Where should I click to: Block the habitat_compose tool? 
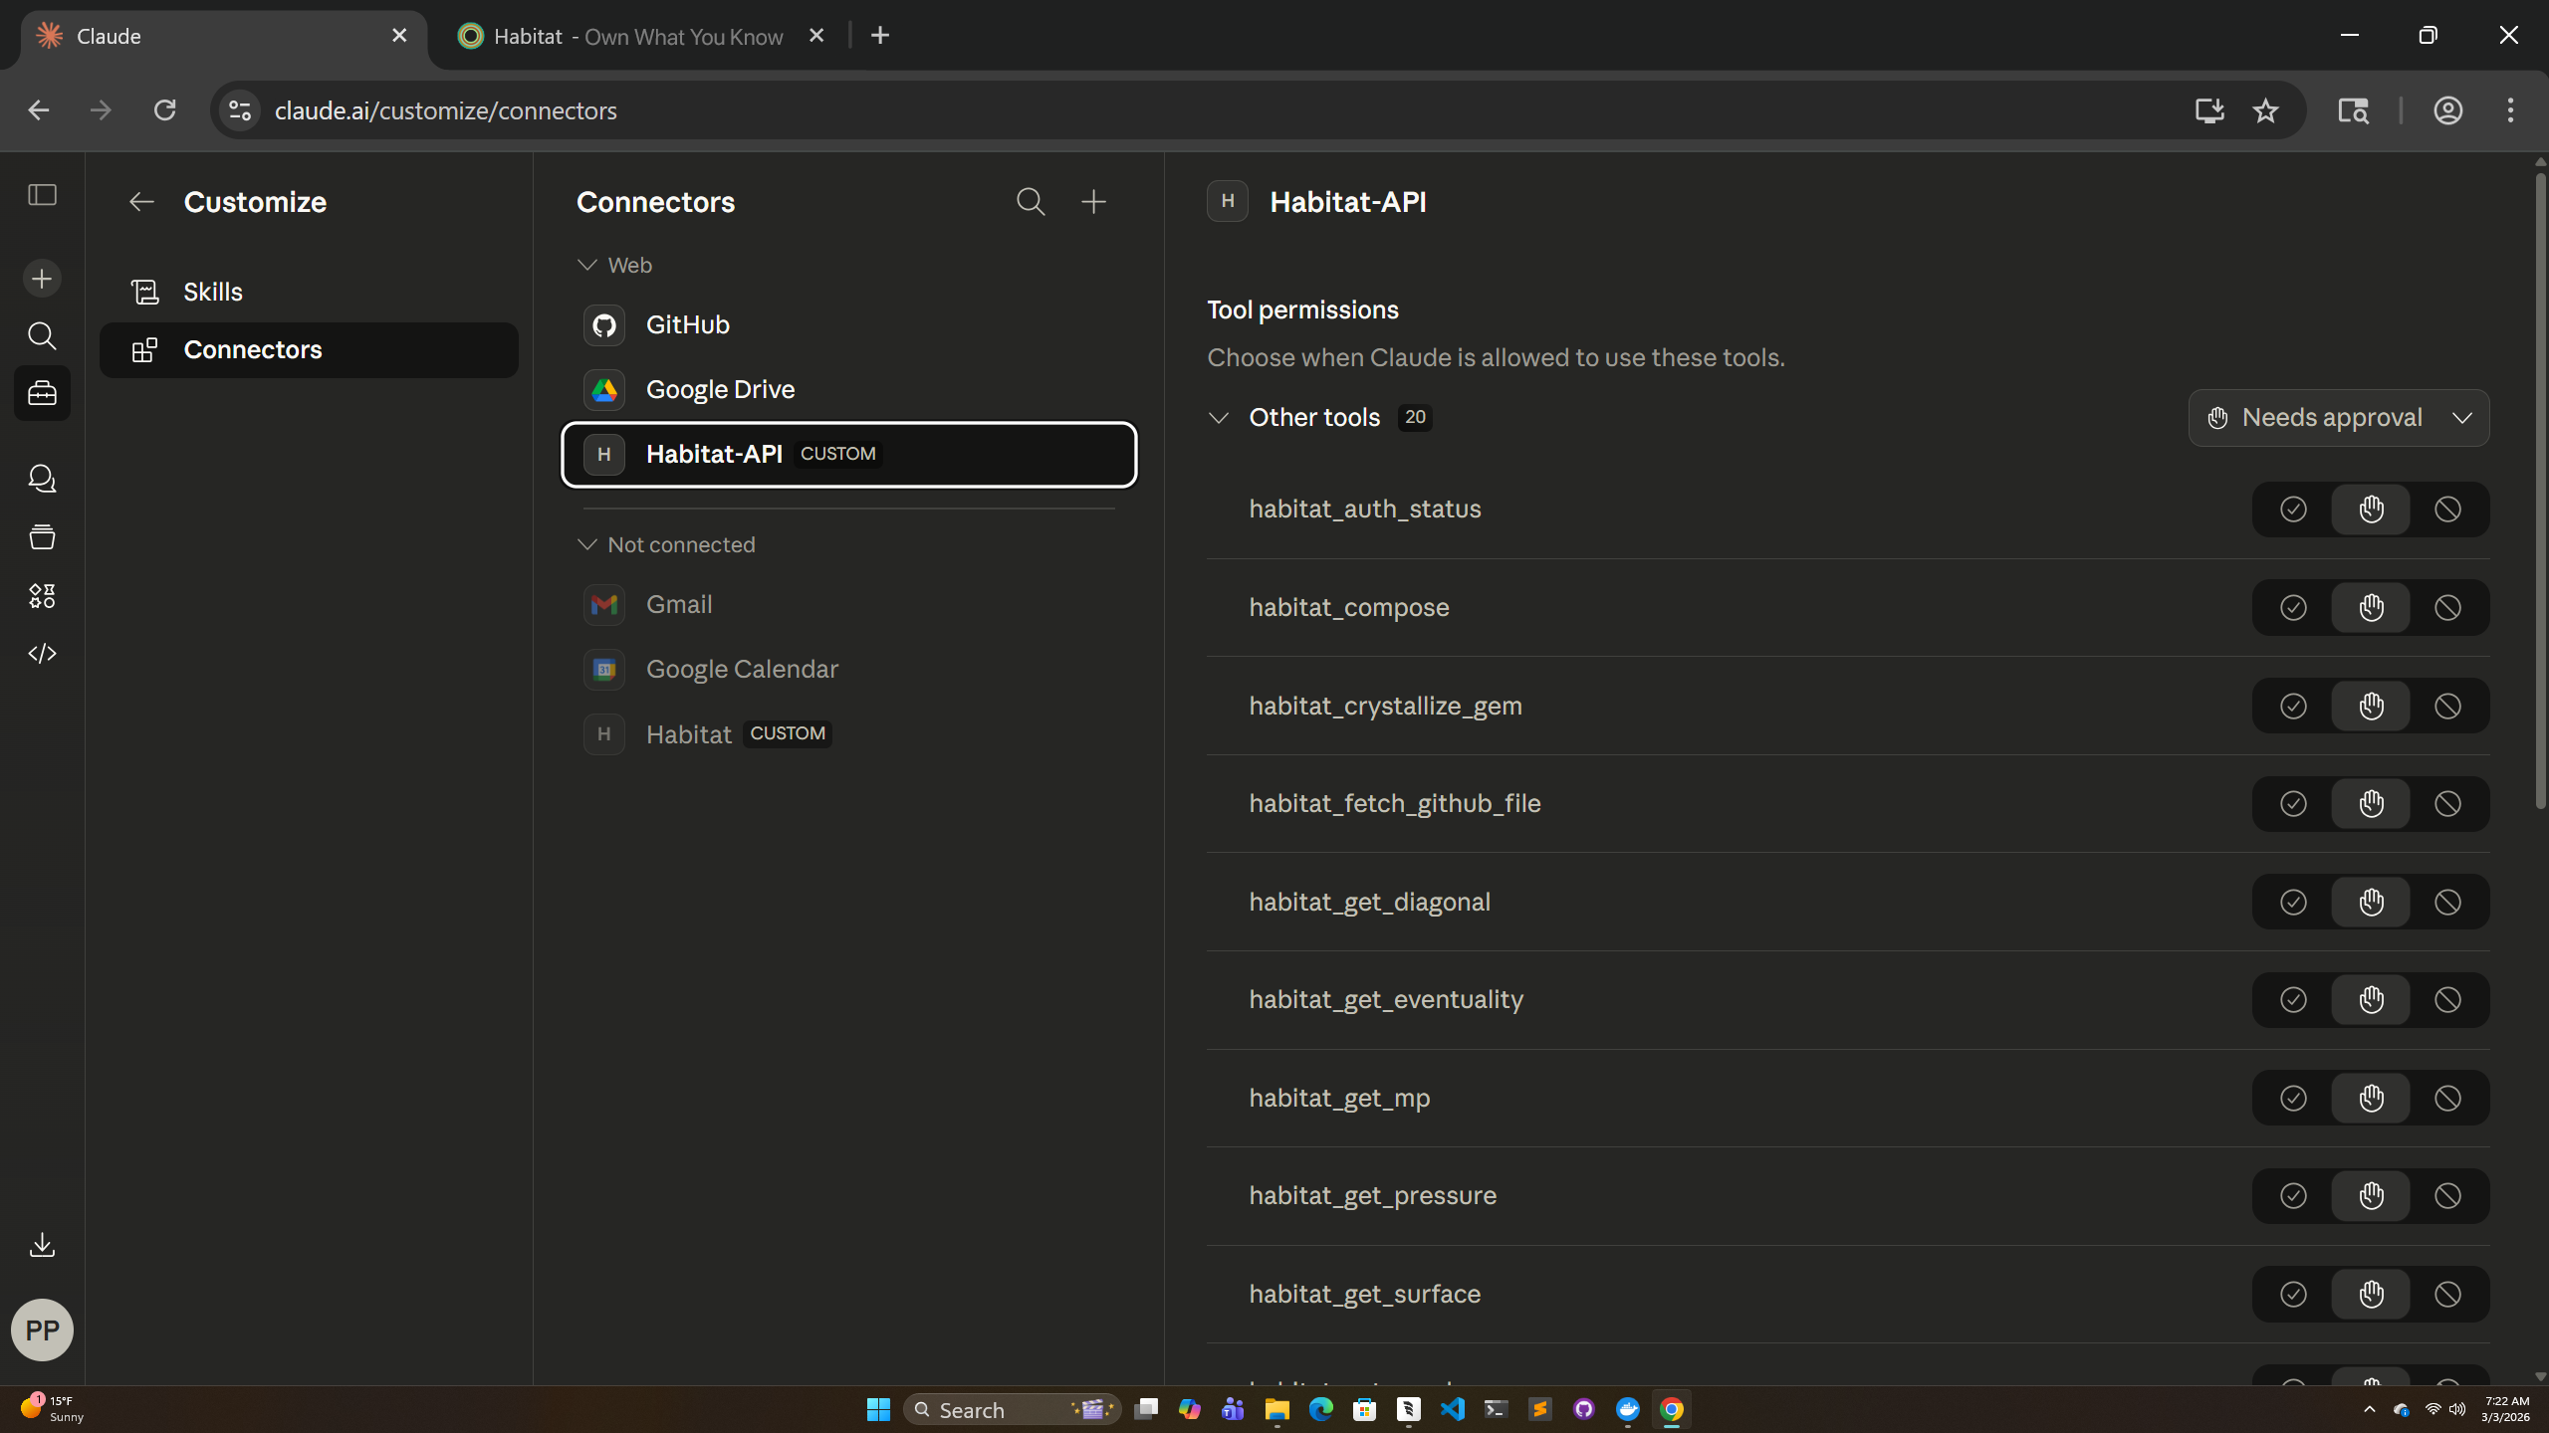point(2447,607)
